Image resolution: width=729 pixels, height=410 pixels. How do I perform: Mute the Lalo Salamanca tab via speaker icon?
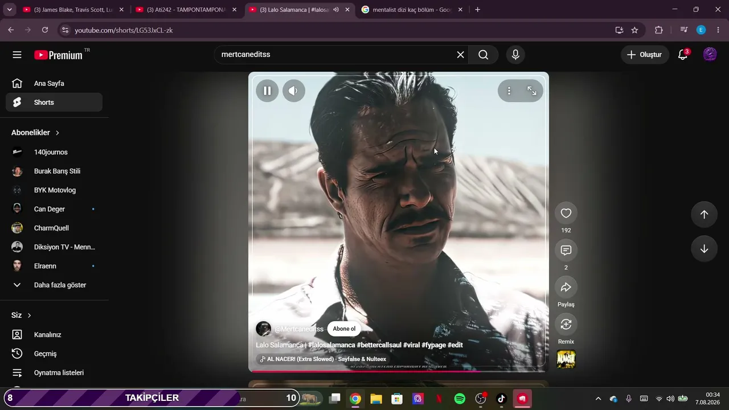pos(336,10)
